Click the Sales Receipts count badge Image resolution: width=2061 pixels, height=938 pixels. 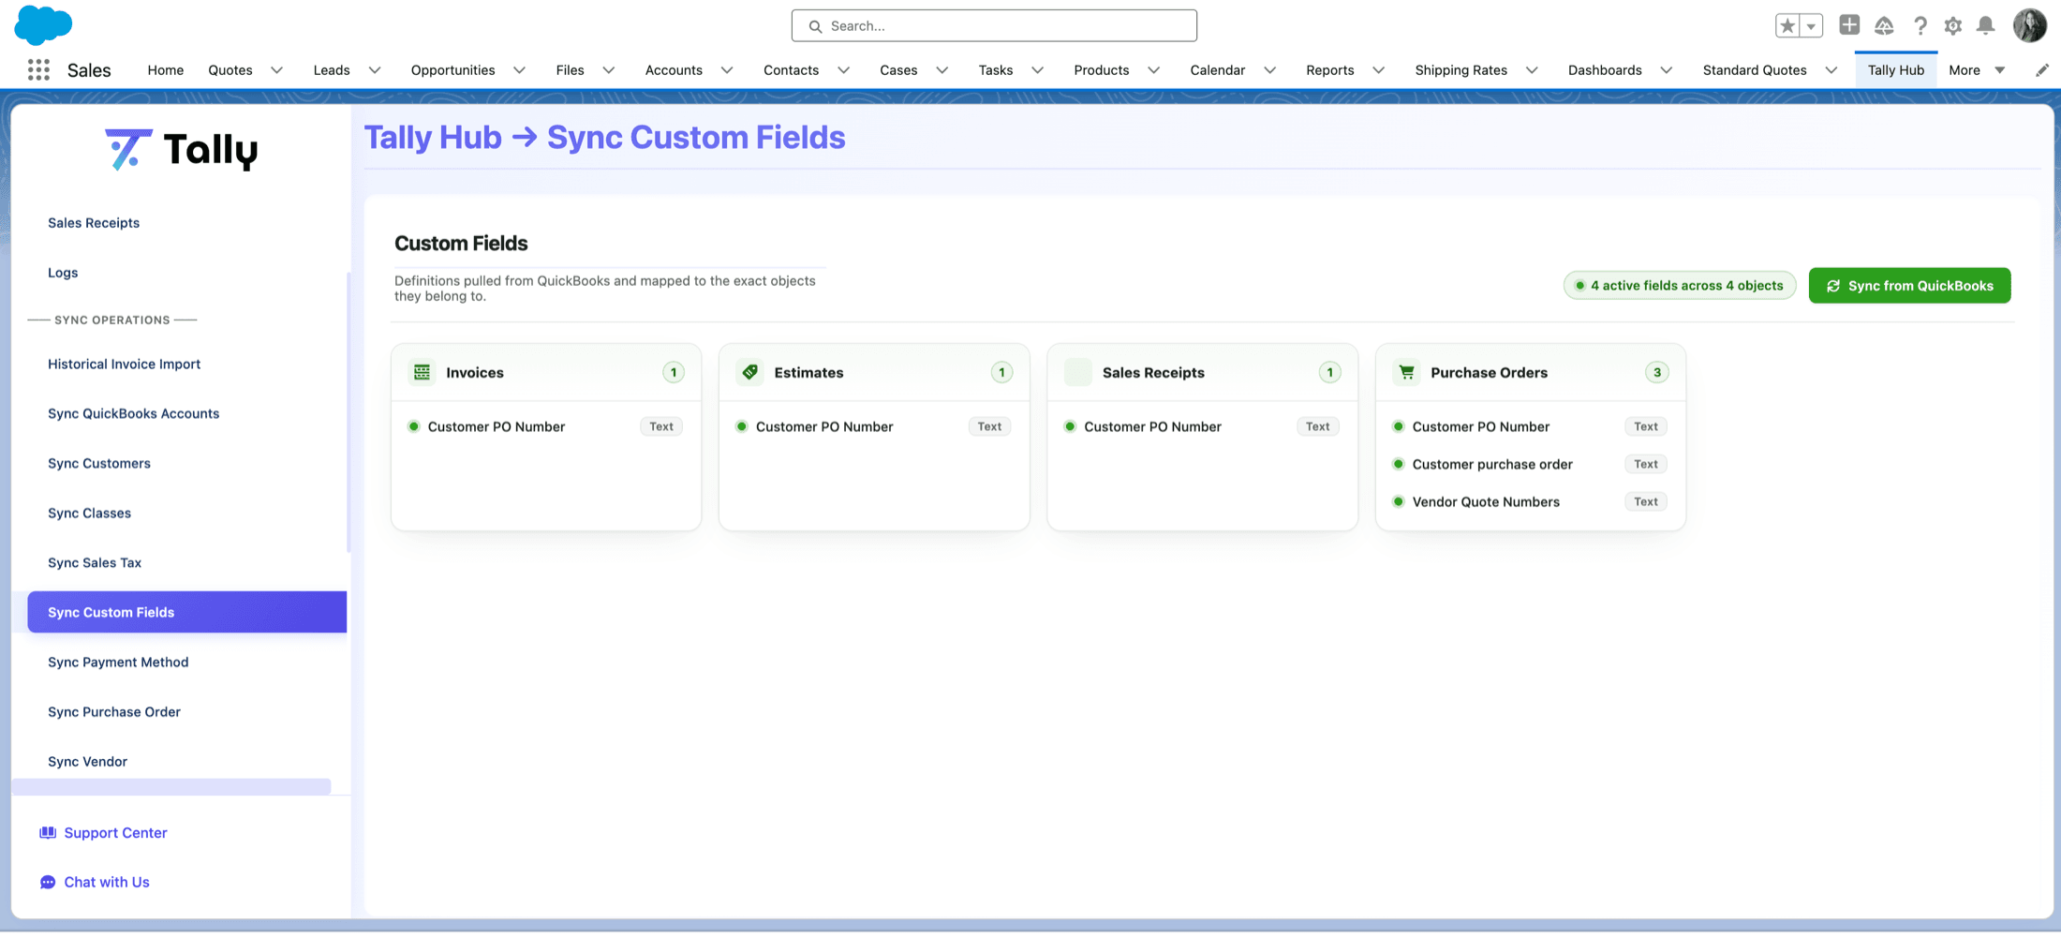point(1329,372)
